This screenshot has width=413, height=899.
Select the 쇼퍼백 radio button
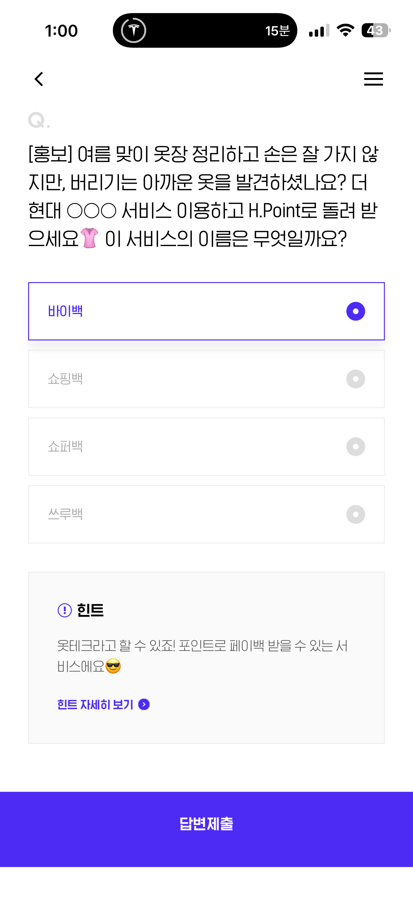[x=355, y=447]
